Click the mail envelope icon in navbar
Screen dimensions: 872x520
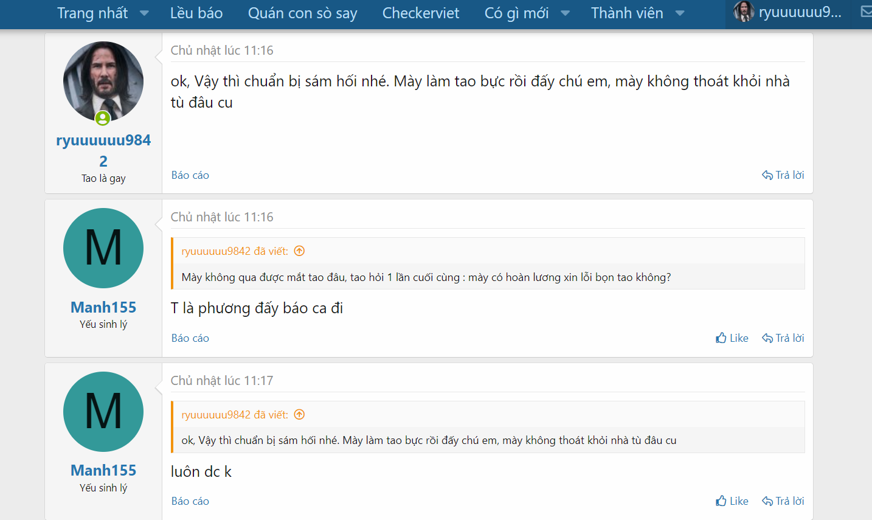coord(866,12)
